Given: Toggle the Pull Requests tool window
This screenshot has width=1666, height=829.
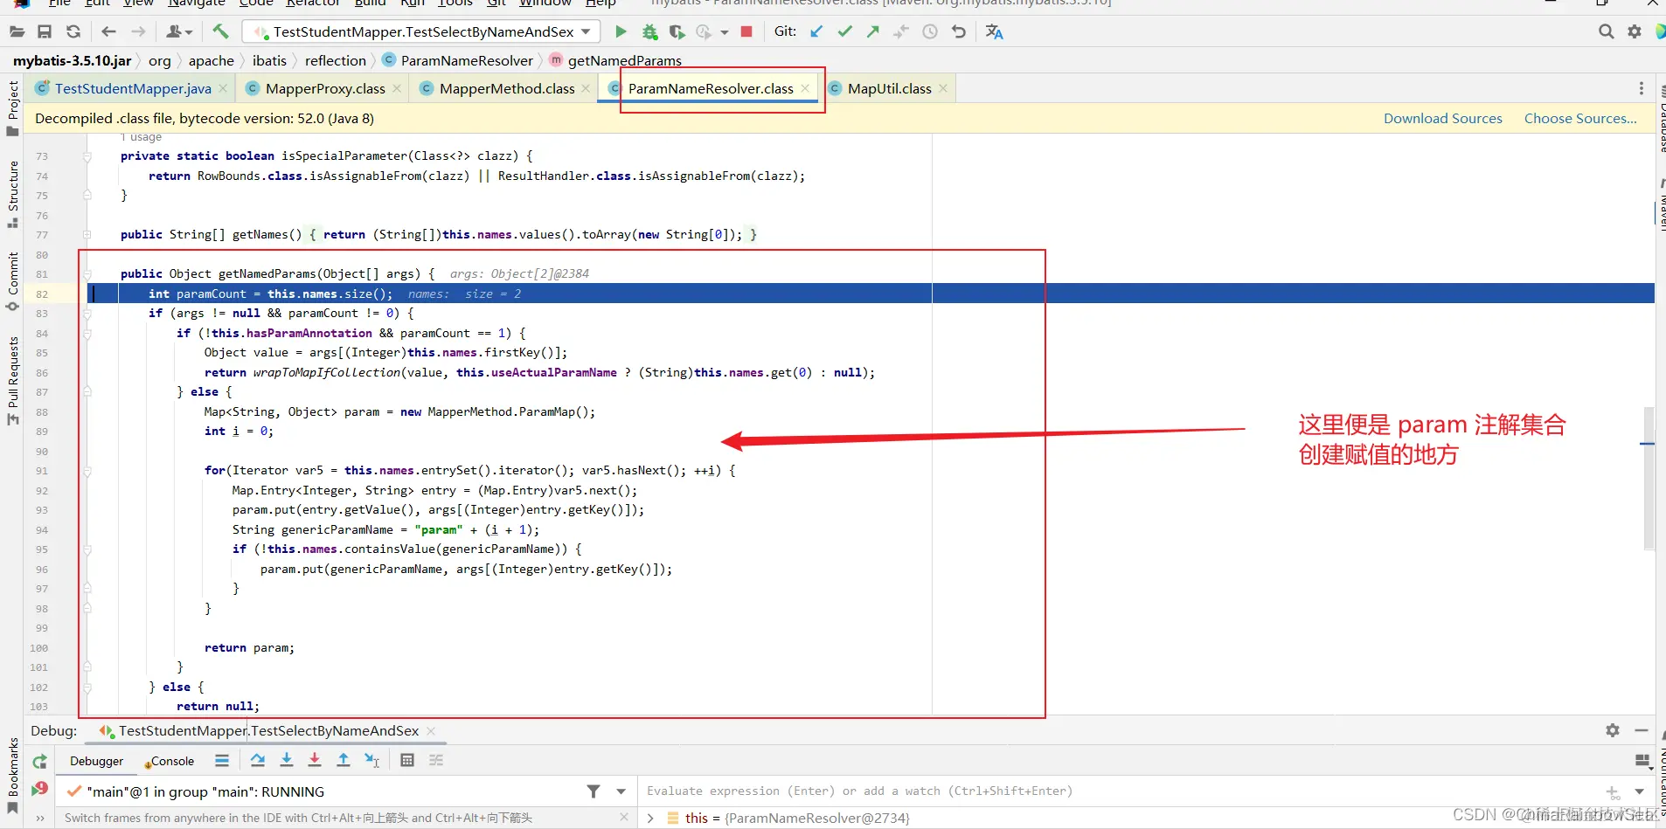Looking at the screenshot, I should [x=12, y=381].
